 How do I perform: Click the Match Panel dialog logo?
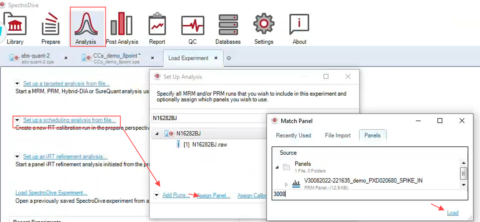(274, 121)
